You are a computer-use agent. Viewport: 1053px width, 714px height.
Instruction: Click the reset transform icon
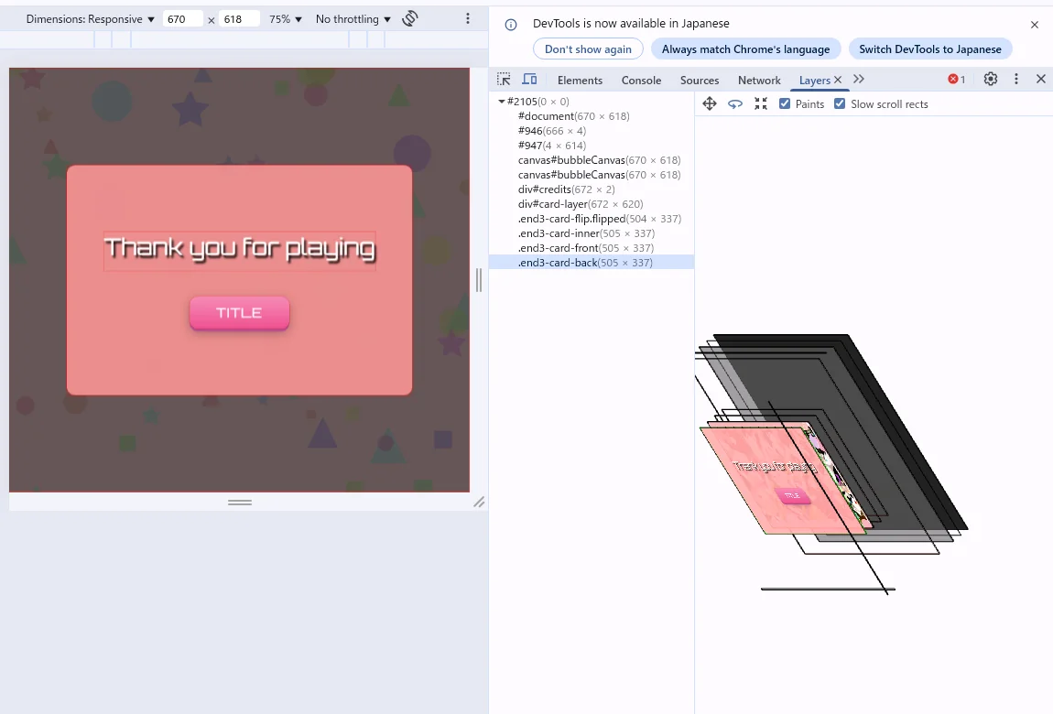tap(760, 104)
